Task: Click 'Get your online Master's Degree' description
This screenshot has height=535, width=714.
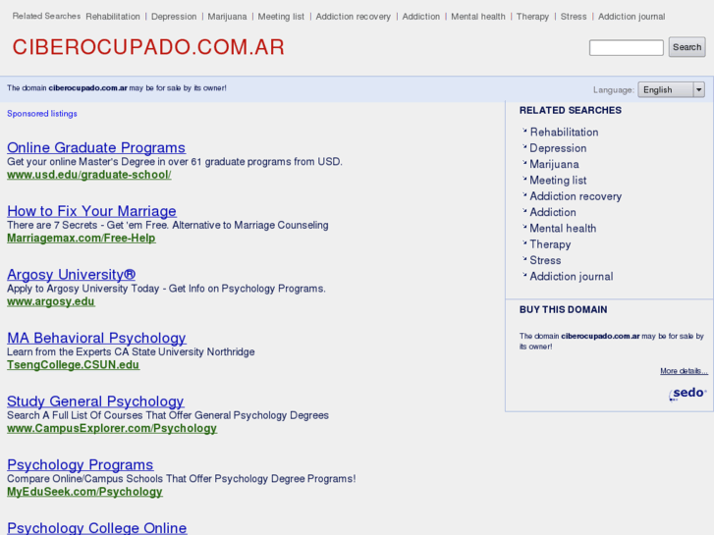Action: click(175, 162)
